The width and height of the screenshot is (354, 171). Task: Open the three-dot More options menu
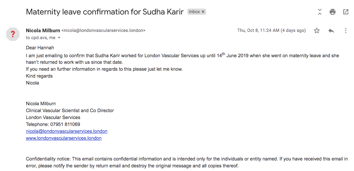[x=345, y=31]
